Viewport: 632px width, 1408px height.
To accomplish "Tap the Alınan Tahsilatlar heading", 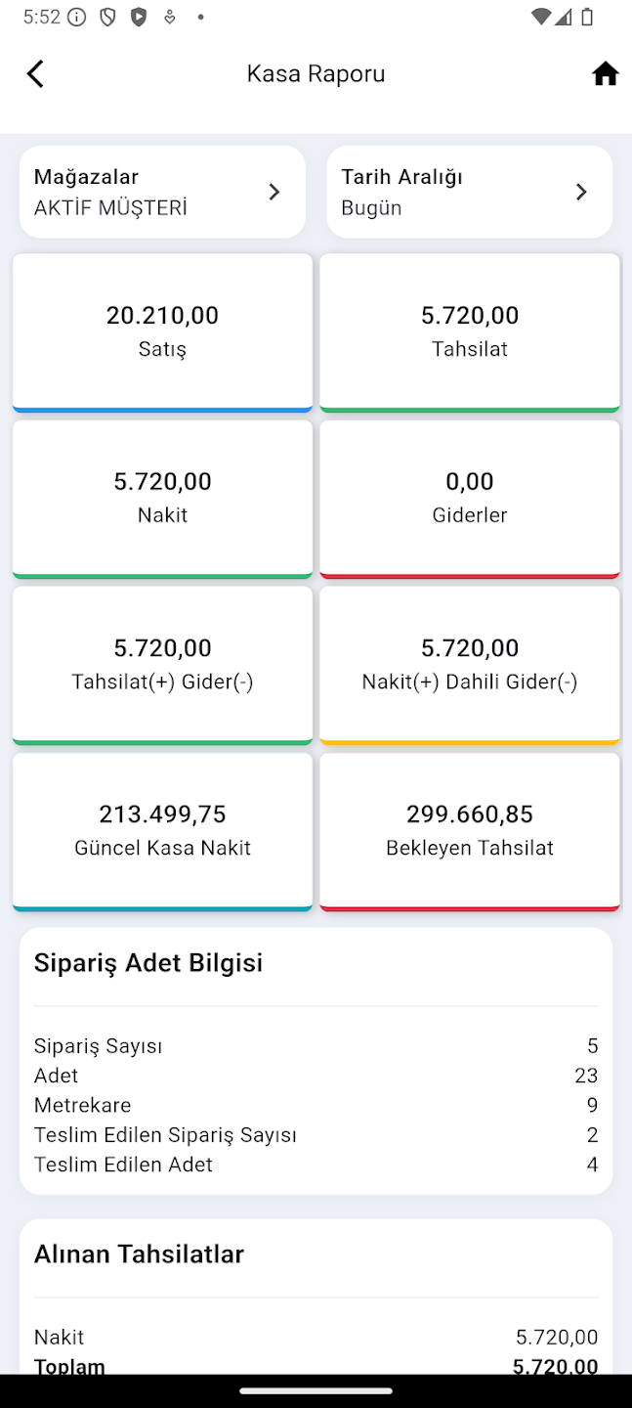I will [139, 1254].
